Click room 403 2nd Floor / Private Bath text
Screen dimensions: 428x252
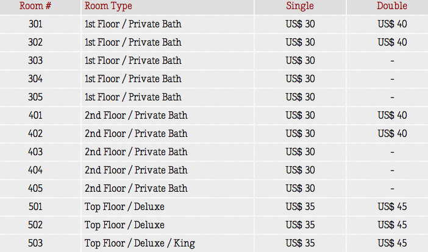click(136, 152)
